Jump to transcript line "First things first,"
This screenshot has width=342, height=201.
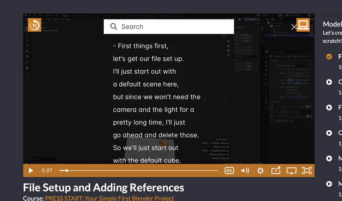click(141, 46)
